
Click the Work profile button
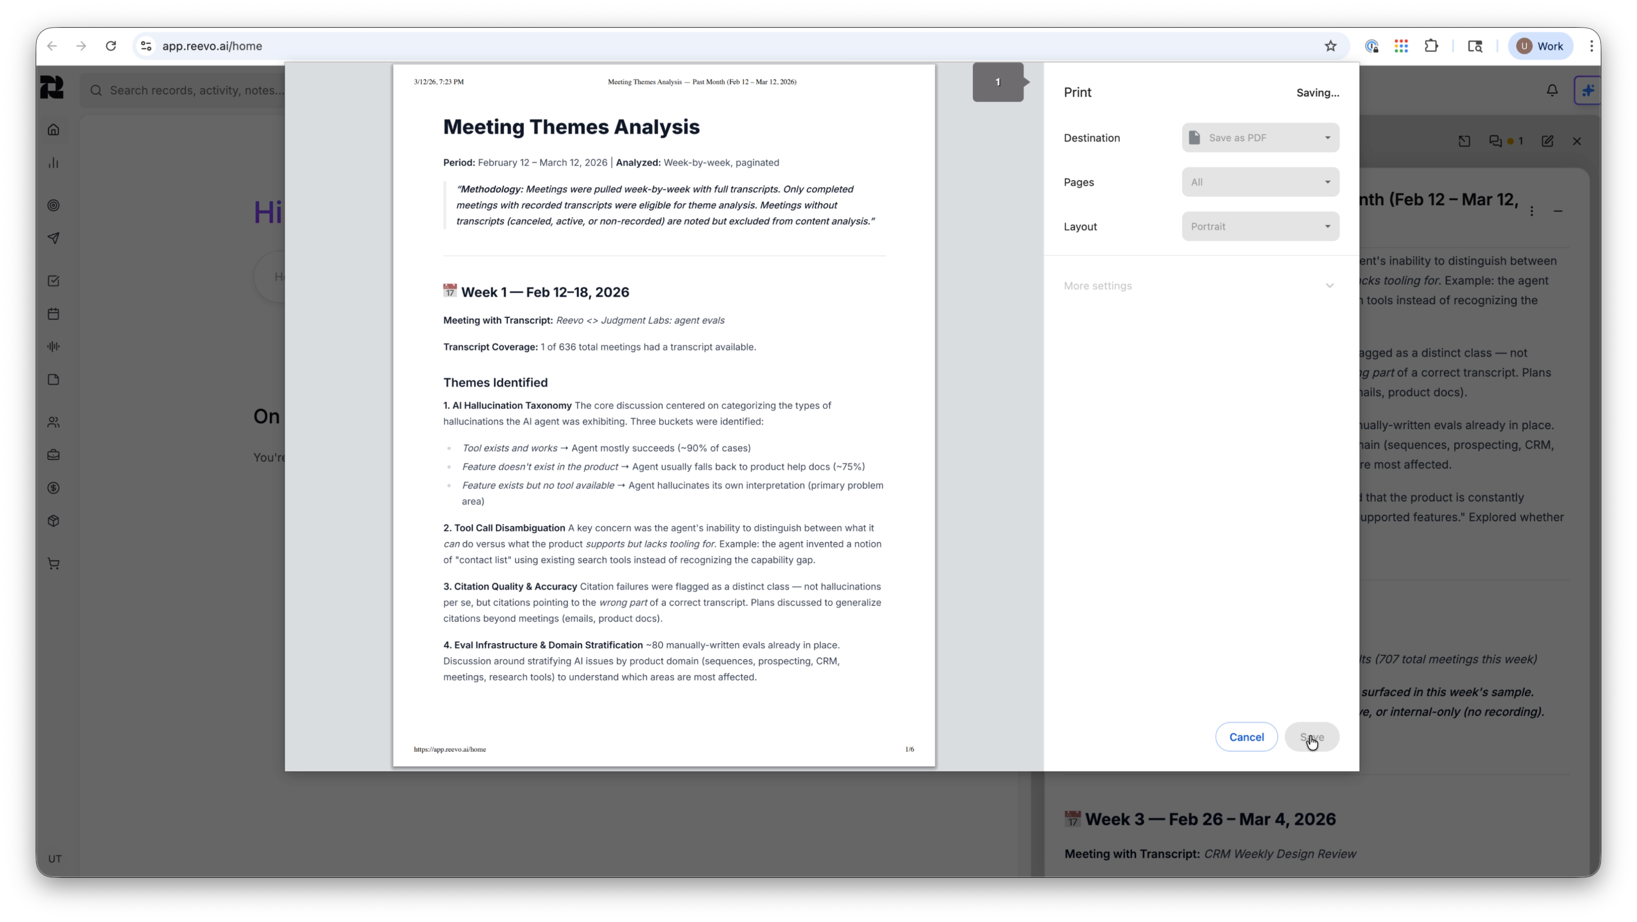[x=1540, y=46]
